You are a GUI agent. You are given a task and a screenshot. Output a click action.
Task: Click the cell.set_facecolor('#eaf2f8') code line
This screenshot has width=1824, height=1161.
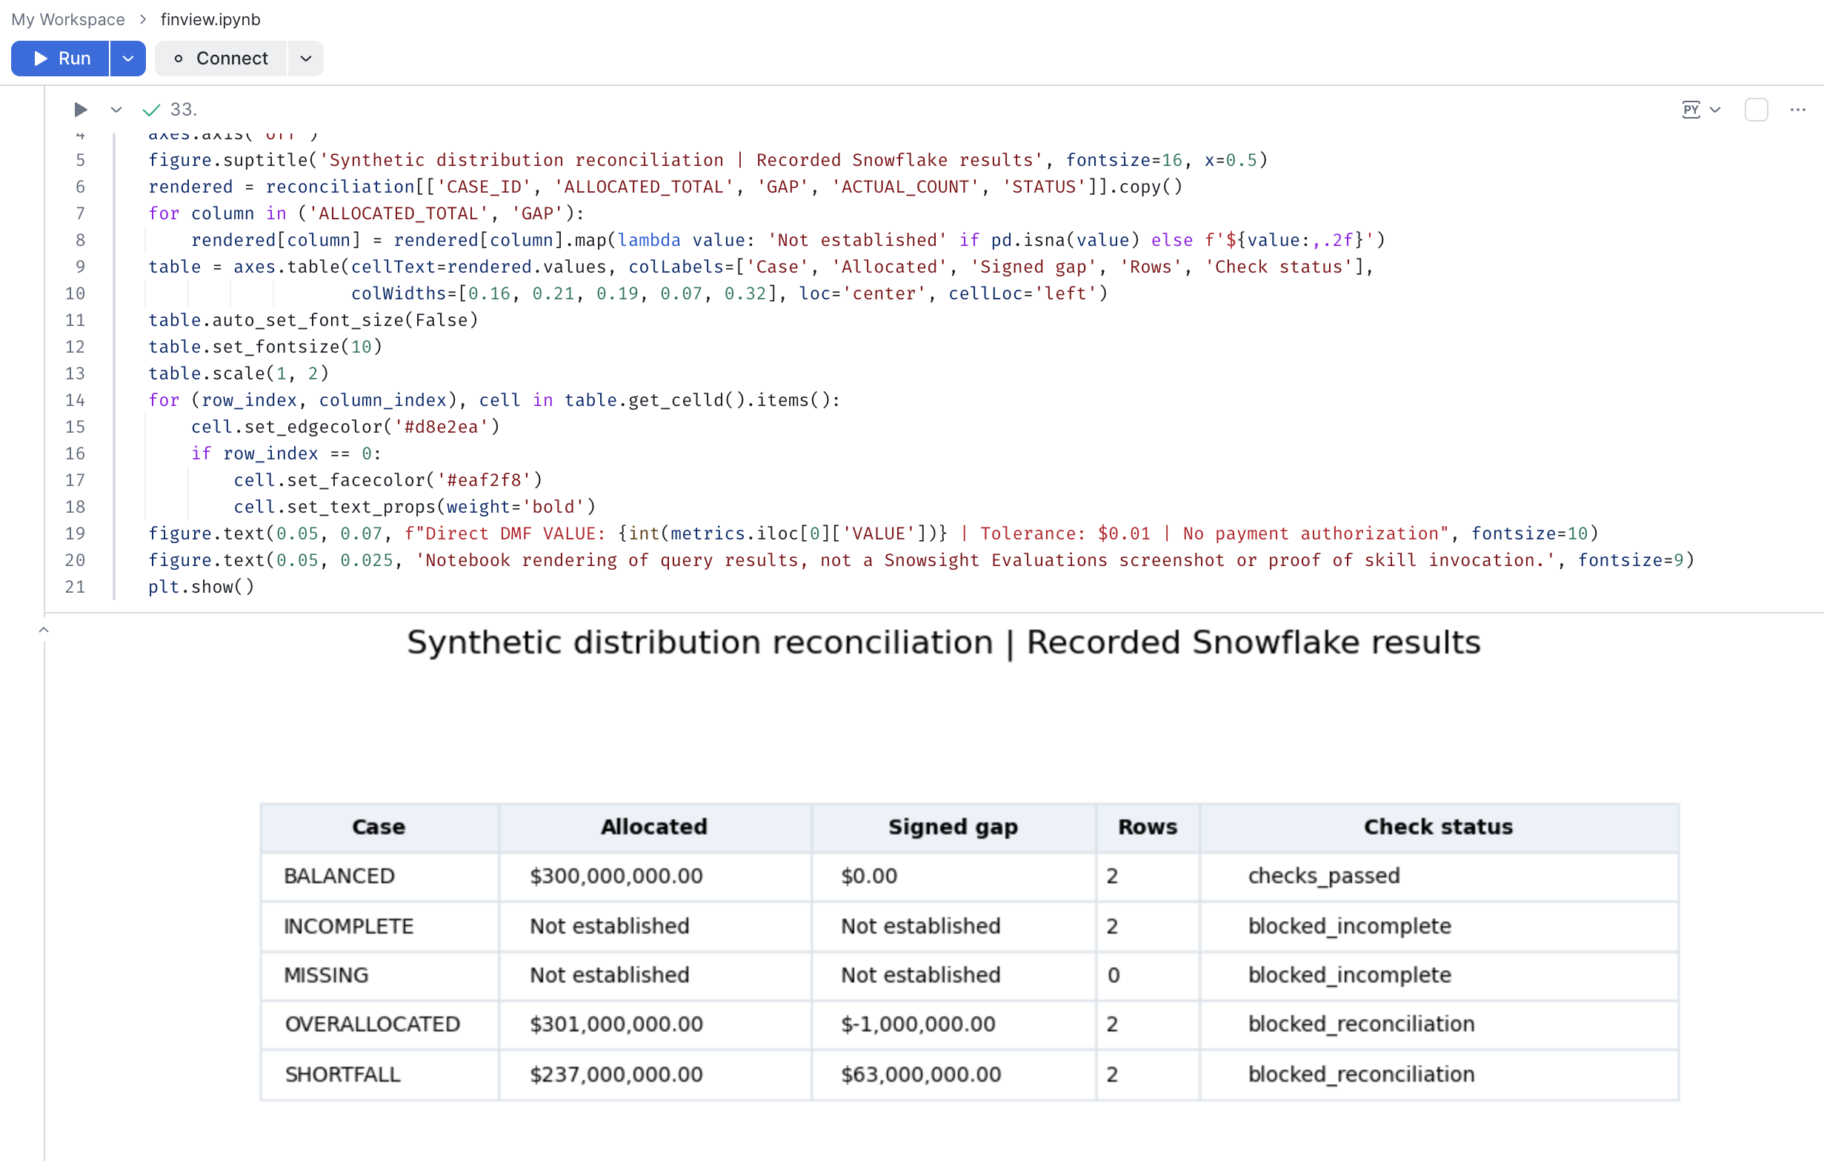pos(387,480)
